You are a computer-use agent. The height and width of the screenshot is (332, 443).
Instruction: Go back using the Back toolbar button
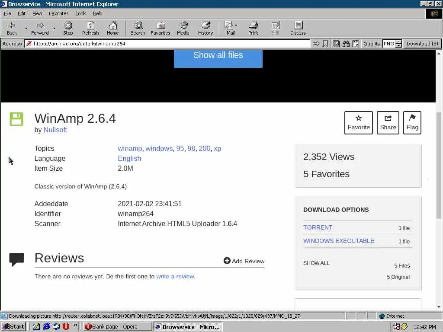point(12,28)
